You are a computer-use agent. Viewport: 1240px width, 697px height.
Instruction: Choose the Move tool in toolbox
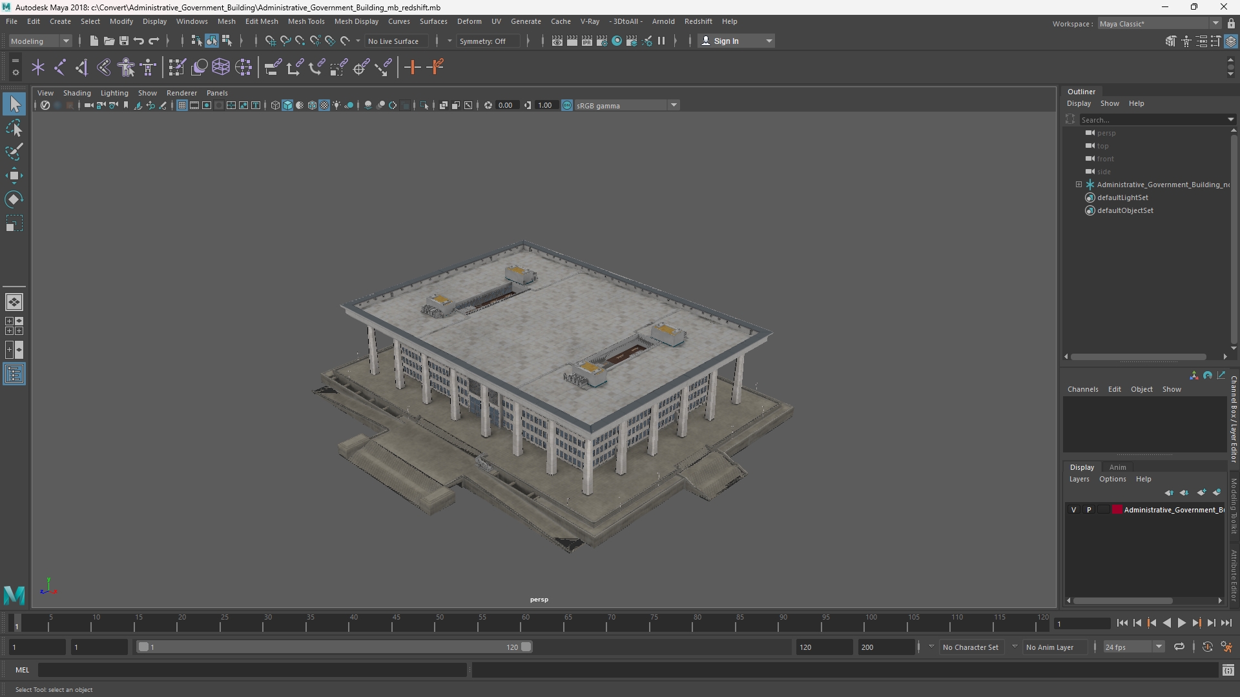14,176
